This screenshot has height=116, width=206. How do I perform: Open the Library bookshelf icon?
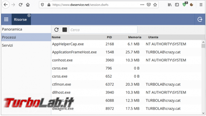[170, 5]
